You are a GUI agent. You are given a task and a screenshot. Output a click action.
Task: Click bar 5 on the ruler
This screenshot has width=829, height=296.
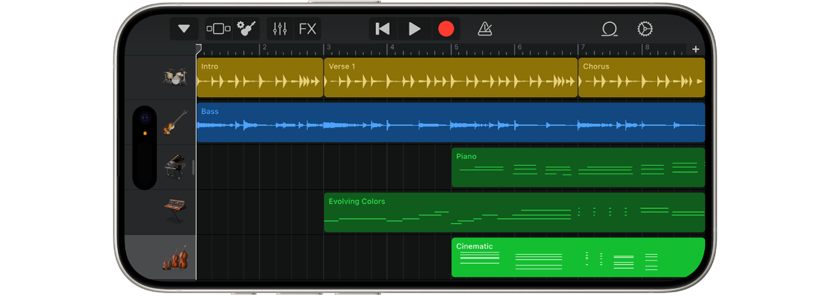[456, 48]
